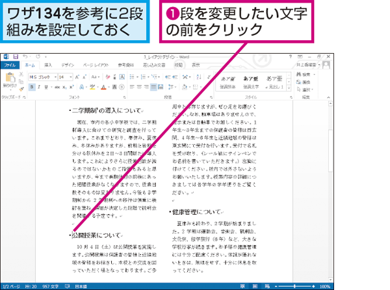Viewport: 390px width, 290px height.
Task: Open the ファイル (File) tab
Action: (x=10, y=65)
